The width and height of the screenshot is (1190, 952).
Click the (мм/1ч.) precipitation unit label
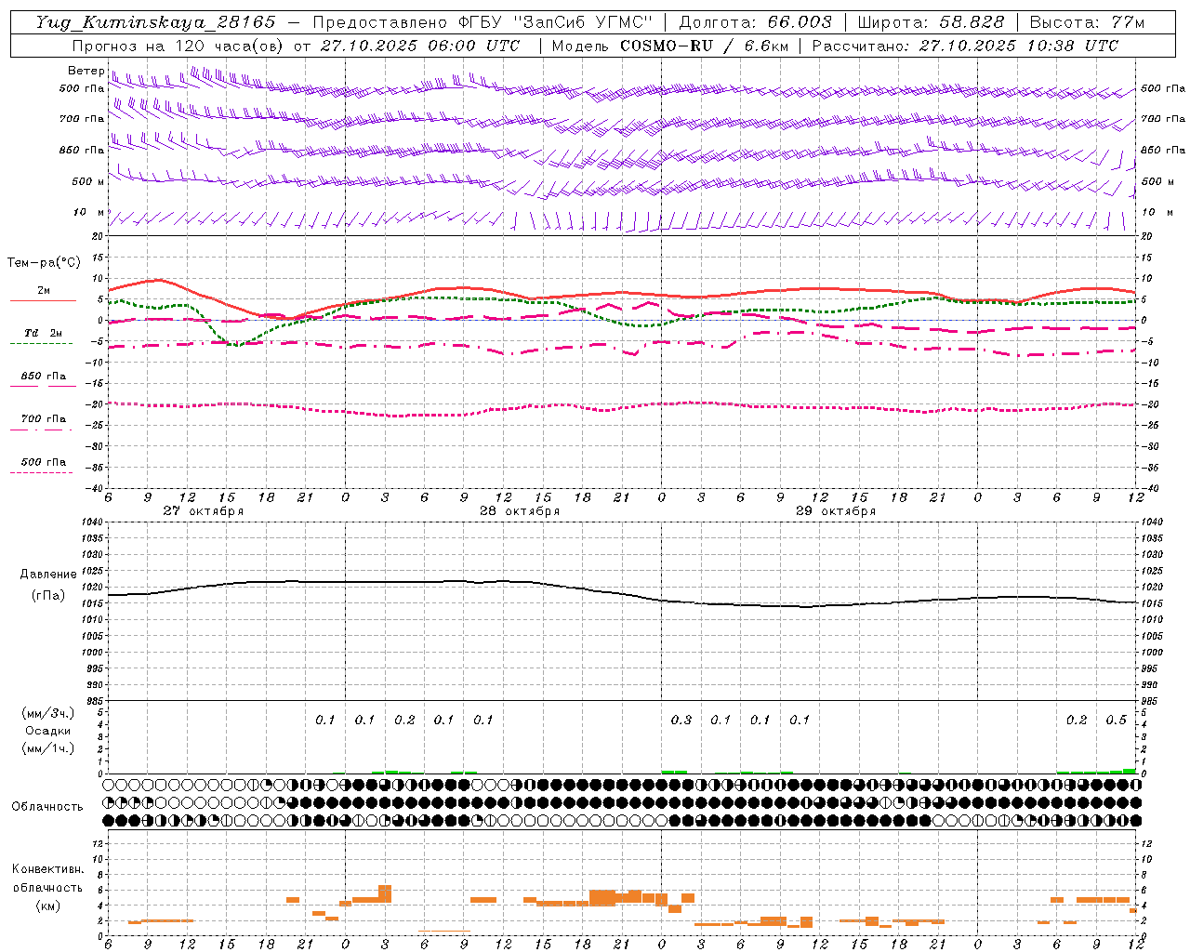48,748
